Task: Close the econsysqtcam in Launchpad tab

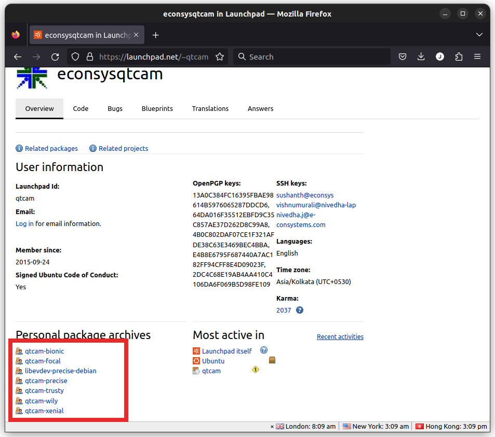Action: click(x=136, y=35)
